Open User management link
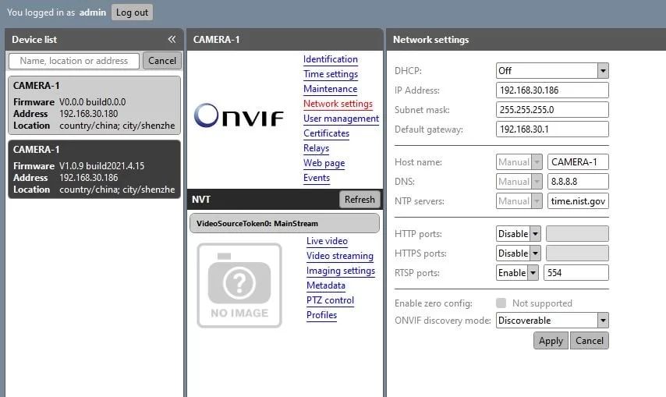The height and width of the screenshot is (397, 666). tap(341, 119)
